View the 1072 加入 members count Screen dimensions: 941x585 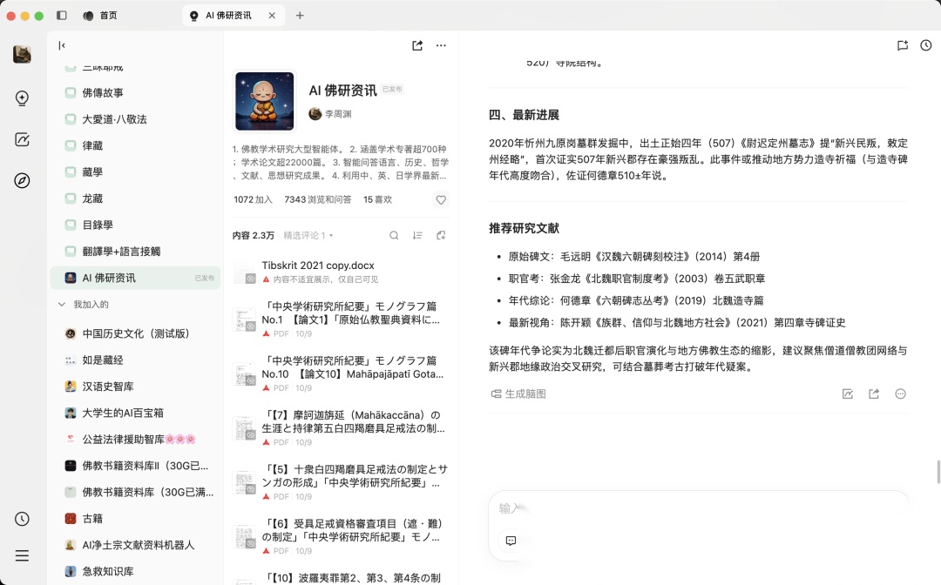tap(253, 199)
